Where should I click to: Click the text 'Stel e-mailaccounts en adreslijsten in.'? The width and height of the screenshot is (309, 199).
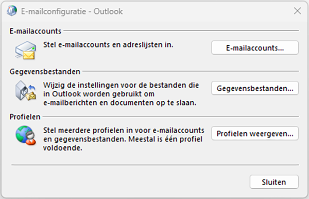coord(108,45)
